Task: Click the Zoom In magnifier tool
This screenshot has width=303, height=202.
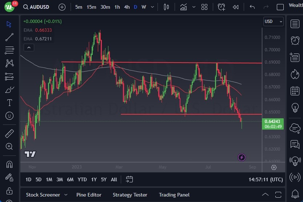Action: pos(9,146)
